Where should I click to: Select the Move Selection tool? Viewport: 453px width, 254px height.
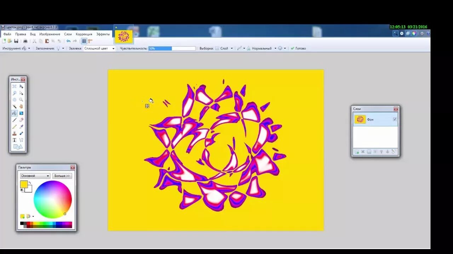(x=21, y=93)
